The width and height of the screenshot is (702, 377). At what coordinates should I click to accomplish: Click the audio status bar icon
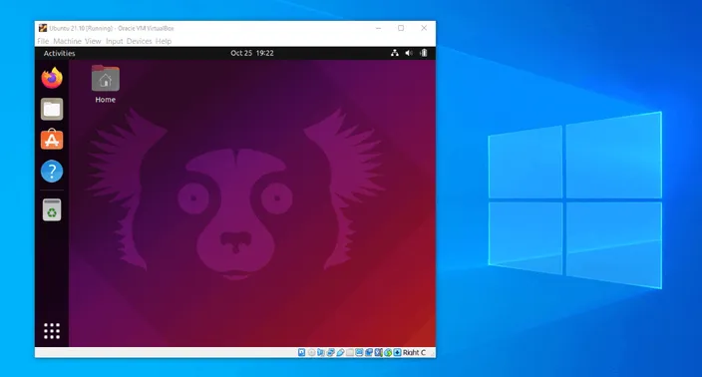[x=321, y=352]
